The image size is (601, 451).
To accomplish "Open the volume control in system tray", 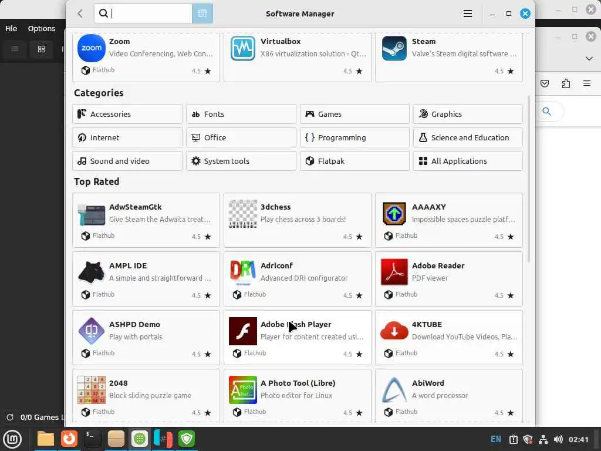I will (x=558, y=439).
